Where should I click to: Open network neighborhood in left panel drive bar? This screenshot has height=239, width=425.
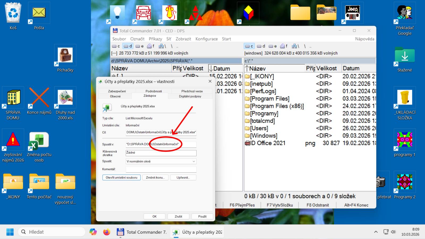162,46
